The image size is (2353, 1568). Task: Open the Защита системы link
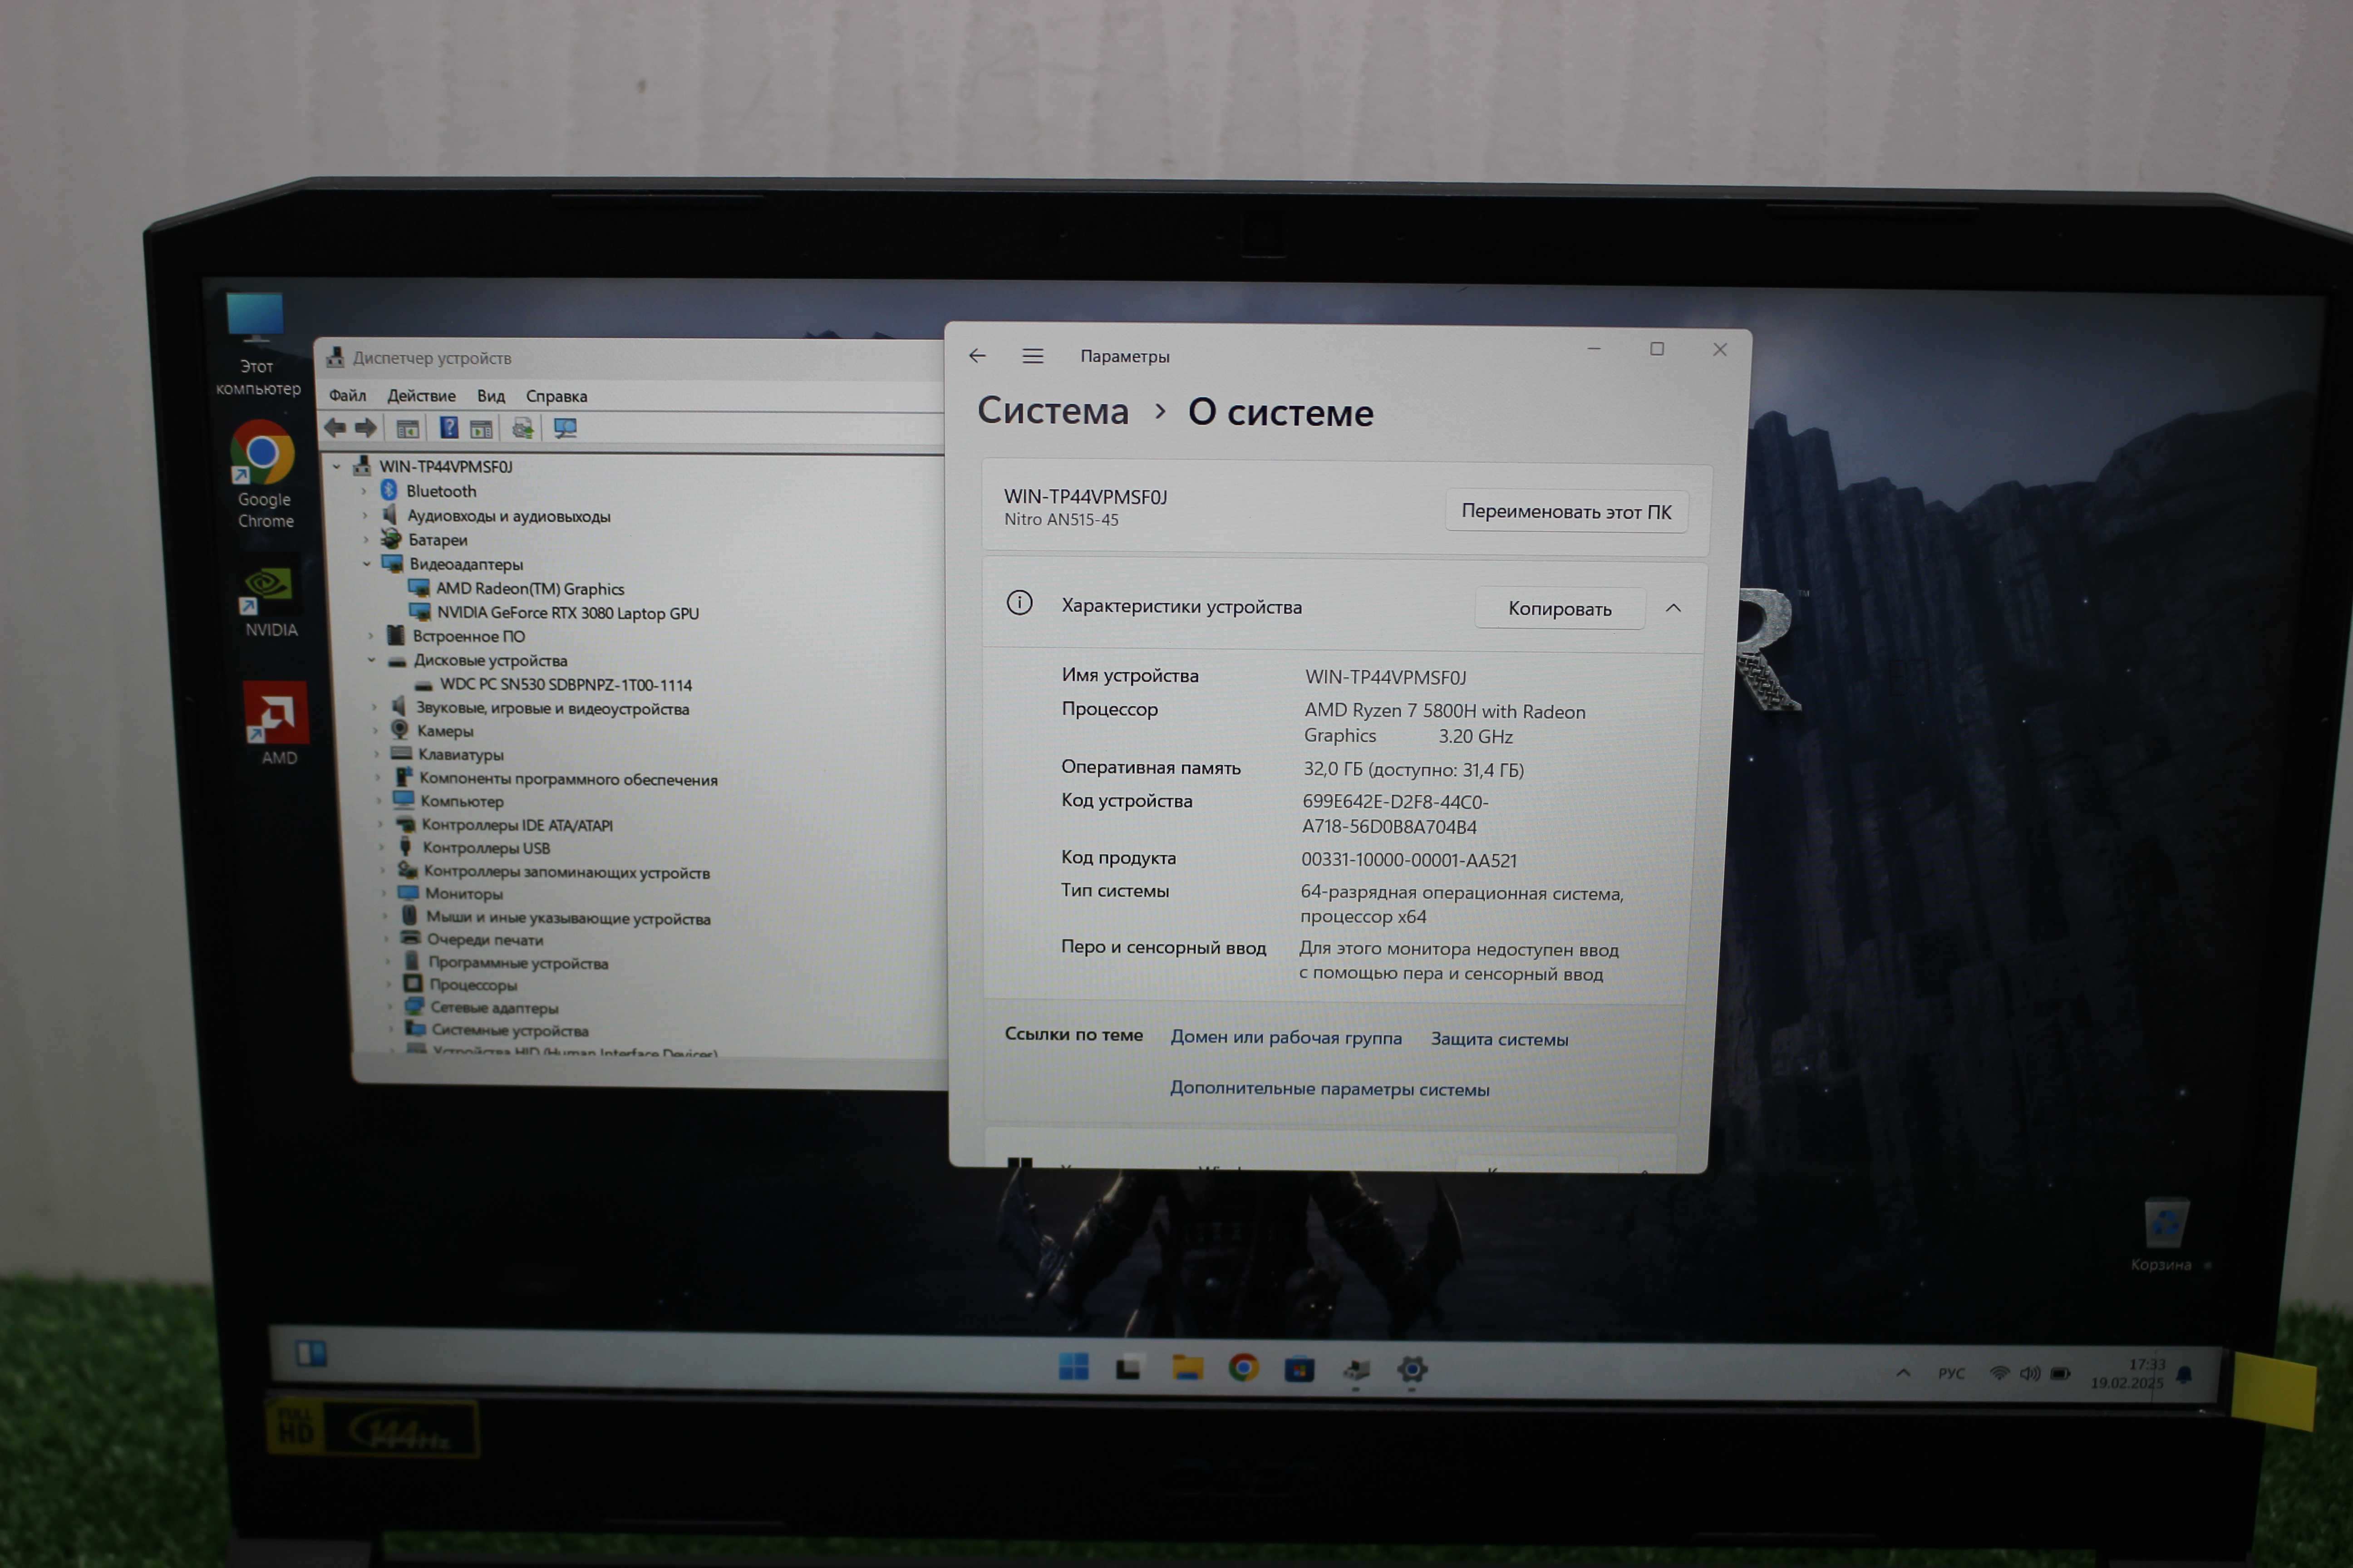(1499, 1039)
